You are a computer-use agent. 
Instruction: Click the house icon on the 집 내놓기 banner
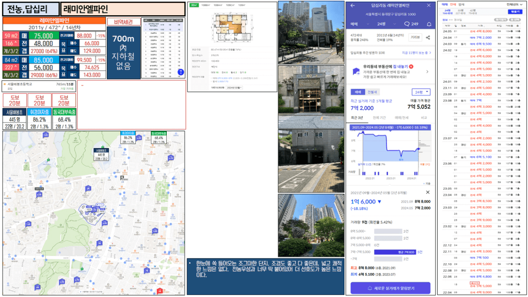356,71
